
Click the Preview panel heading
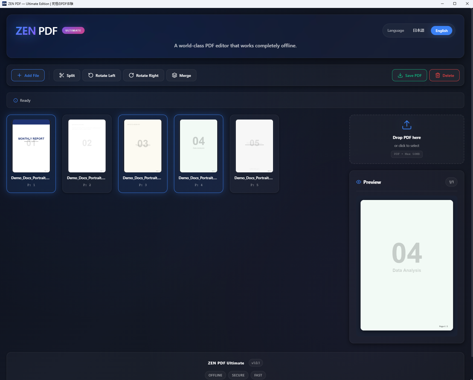(x=372, y=182)
